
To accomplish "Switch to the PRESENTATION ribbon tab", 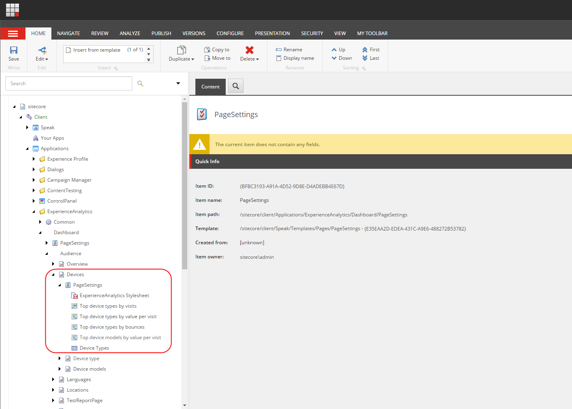I will pyautogui.click(x=272, y=34).
